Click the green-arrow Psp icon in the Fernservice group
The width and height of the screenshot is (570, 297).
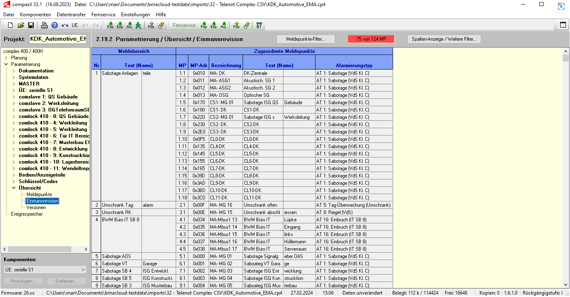tap(204, 25)
